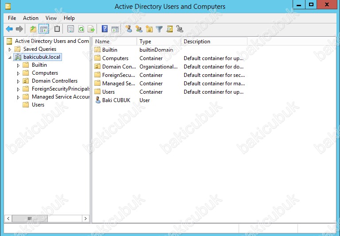Click the tree pane horizontal scrollbar thumb

pos(30,218)
